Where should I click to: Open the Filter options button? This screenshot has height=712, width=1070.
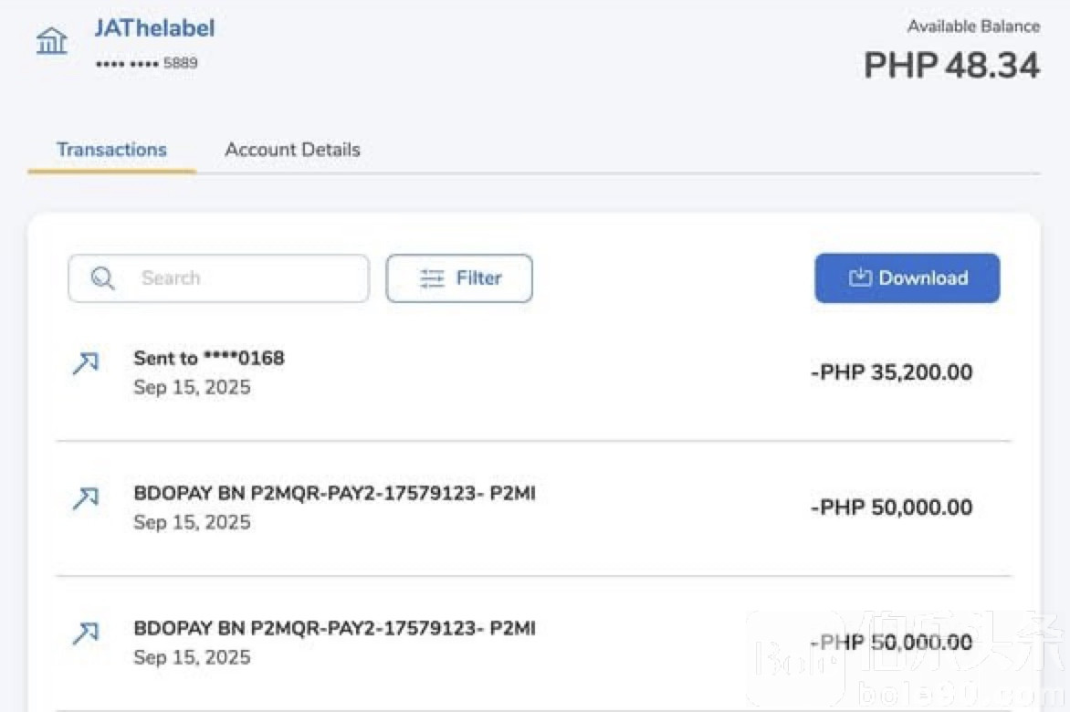pos(459,278)
